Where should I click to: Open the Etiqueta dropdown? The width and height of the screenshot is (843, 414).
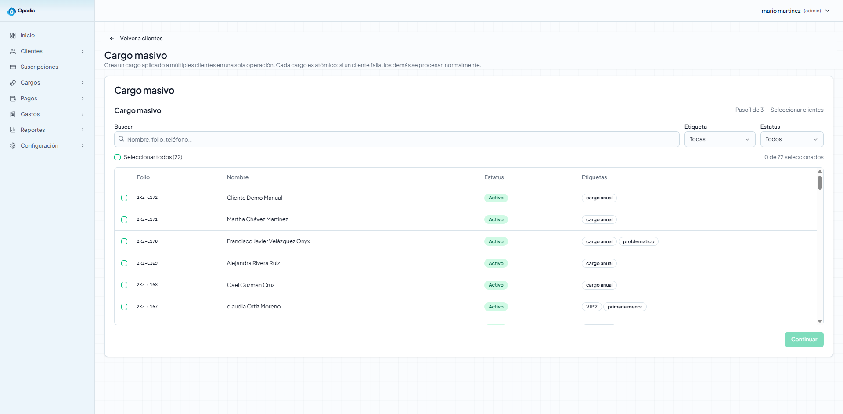[720, 139]
